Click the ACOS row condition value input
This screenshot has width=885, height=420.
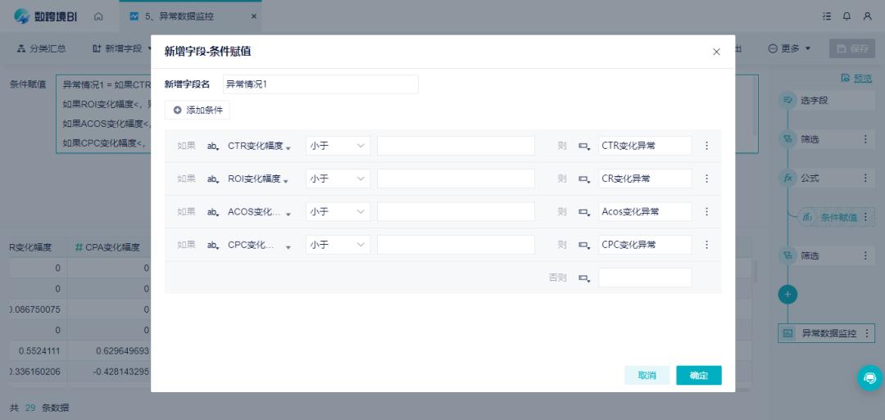pyautogui.click(x=456, y=212)
